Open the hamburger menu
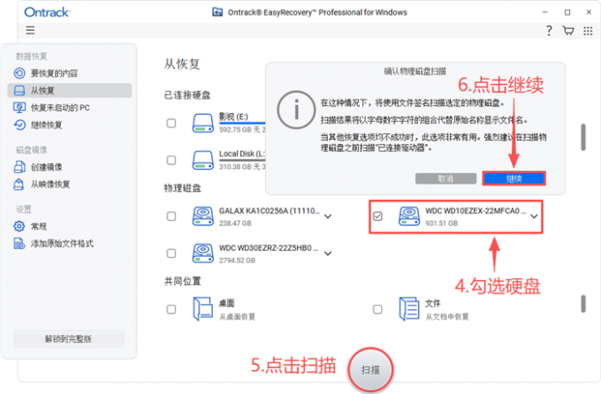This screenshot has width=601, height=394. pos(30,30)
